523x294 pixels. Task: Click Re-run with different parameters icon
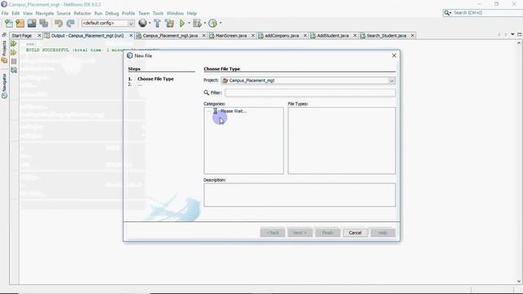[14, 52]
